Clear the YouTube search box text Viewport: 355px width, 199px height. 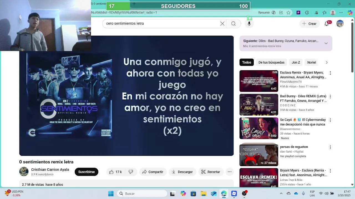pyautogui.click(x=222, y=23)
